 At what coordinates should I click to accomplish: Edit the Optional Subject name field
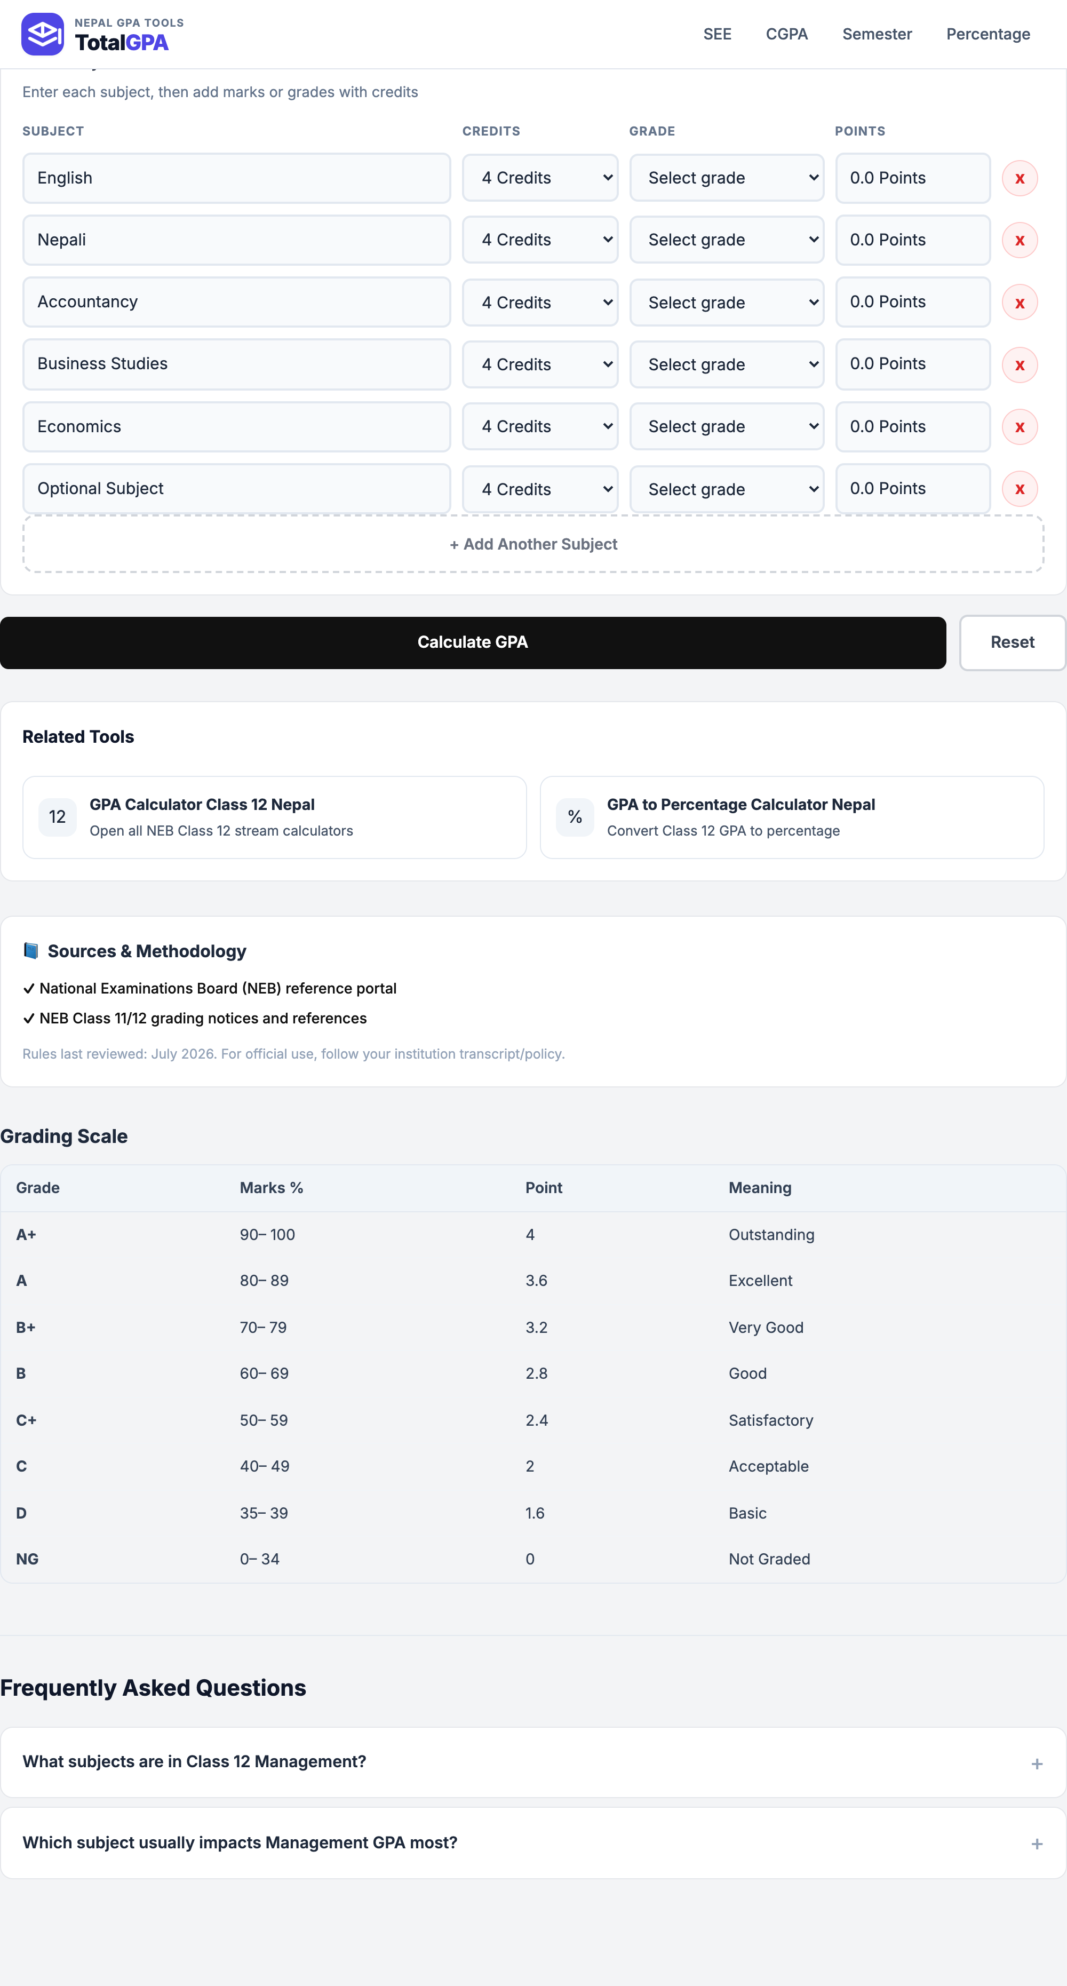click(x=237, y=489)
